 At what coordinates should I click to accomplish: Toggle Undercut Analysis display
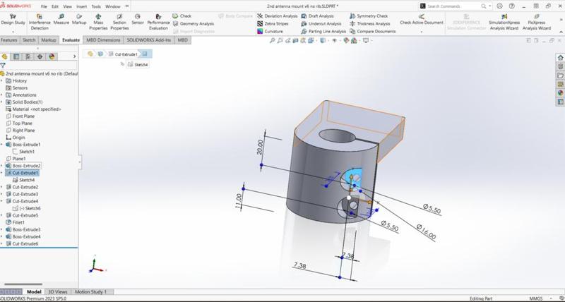(x=324, y=23)
